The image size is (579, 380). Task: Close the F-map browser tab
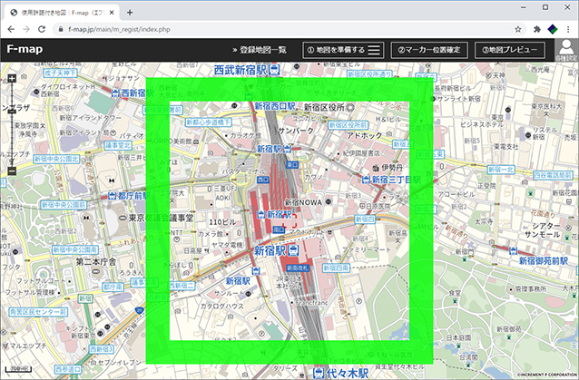tap(112, 13)
